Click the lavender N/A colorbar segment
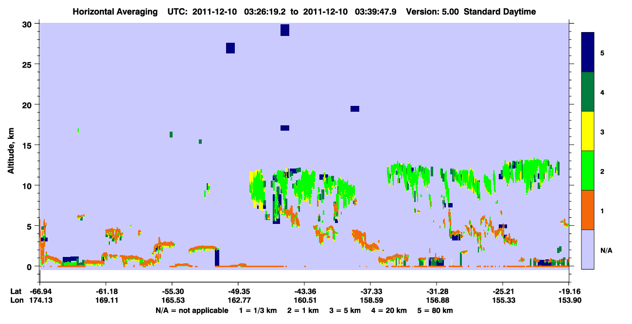Screen dimensions: 632x324 point(588,249)
